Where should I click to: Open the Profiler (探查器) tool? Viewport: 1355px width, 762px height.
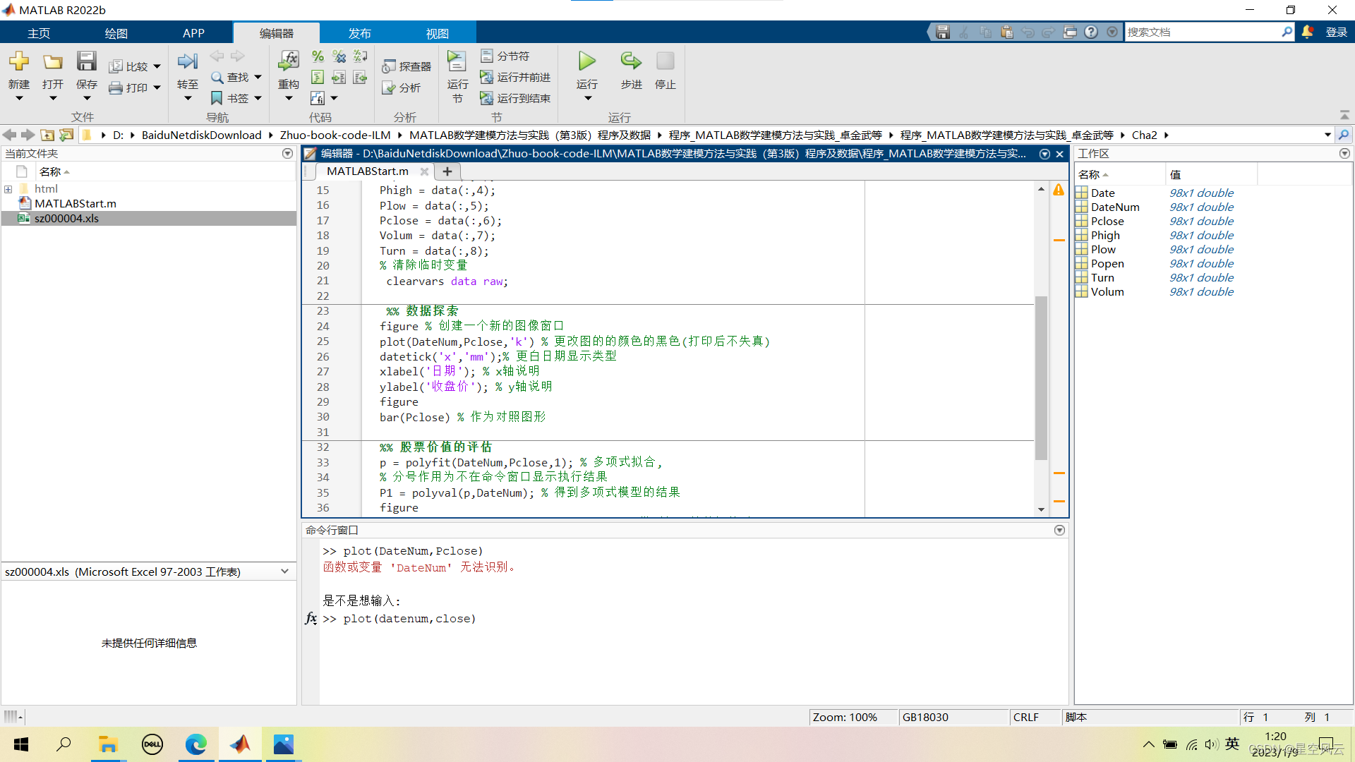(406, 66)
